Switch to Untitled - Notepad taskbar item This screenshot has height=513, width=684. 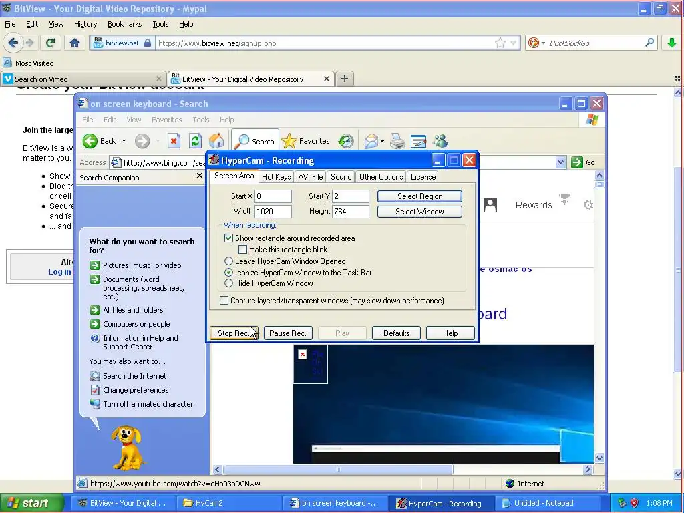click(x=548, y=503)
